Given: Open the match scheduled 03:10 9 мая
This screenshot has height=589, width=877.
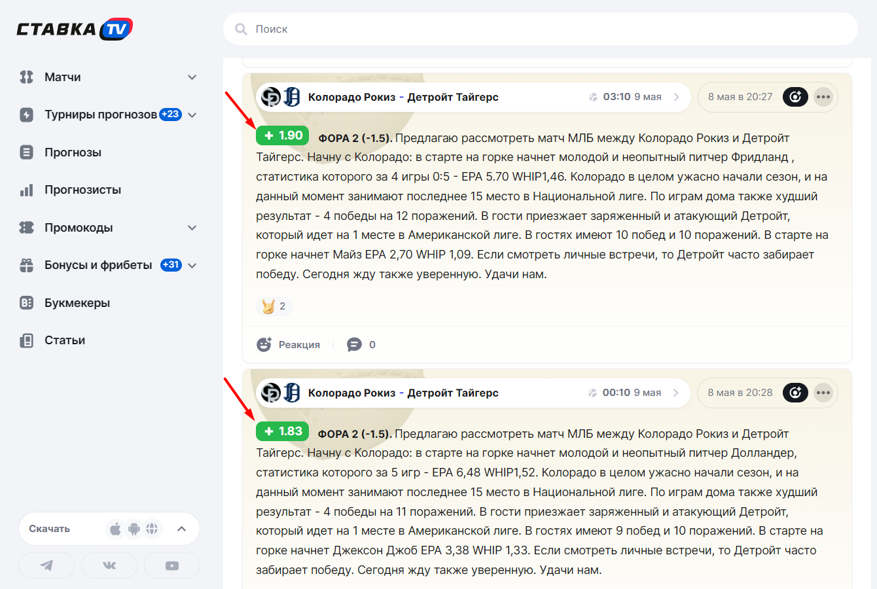Looking at the screenshot, I should (x=473, y=97).
